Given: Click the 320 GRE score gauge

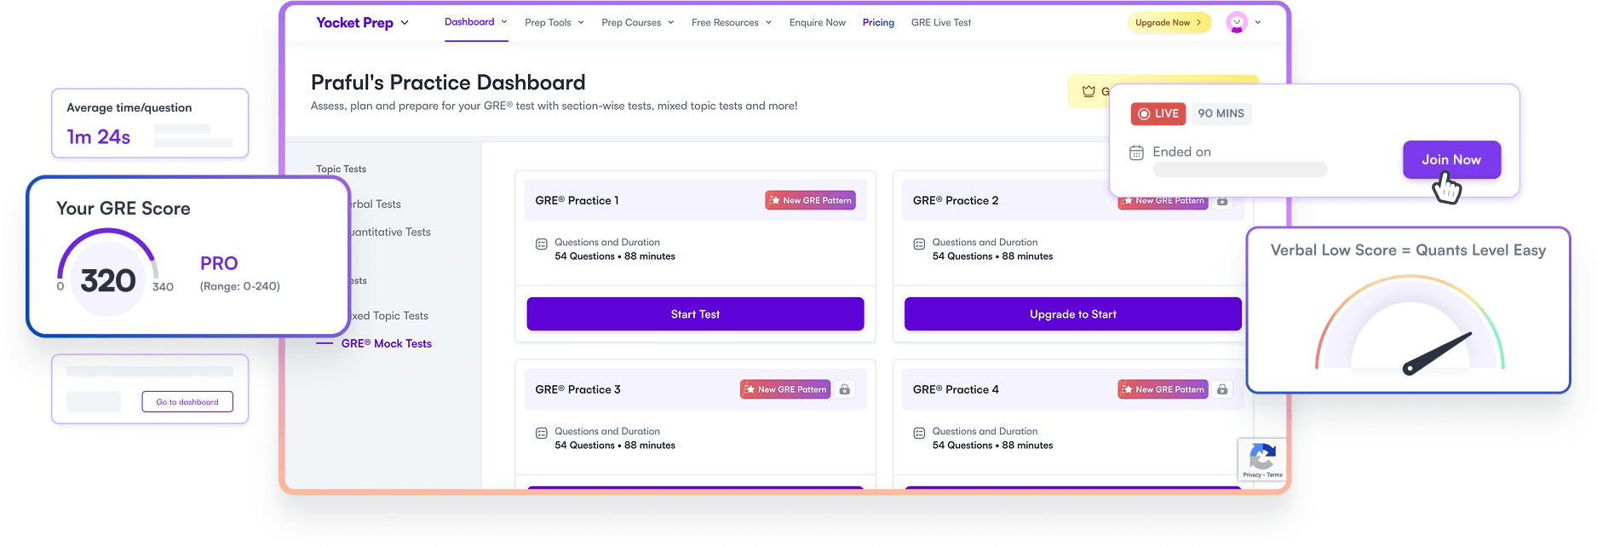Looking at the screenshot, I should tap(108, 274).
